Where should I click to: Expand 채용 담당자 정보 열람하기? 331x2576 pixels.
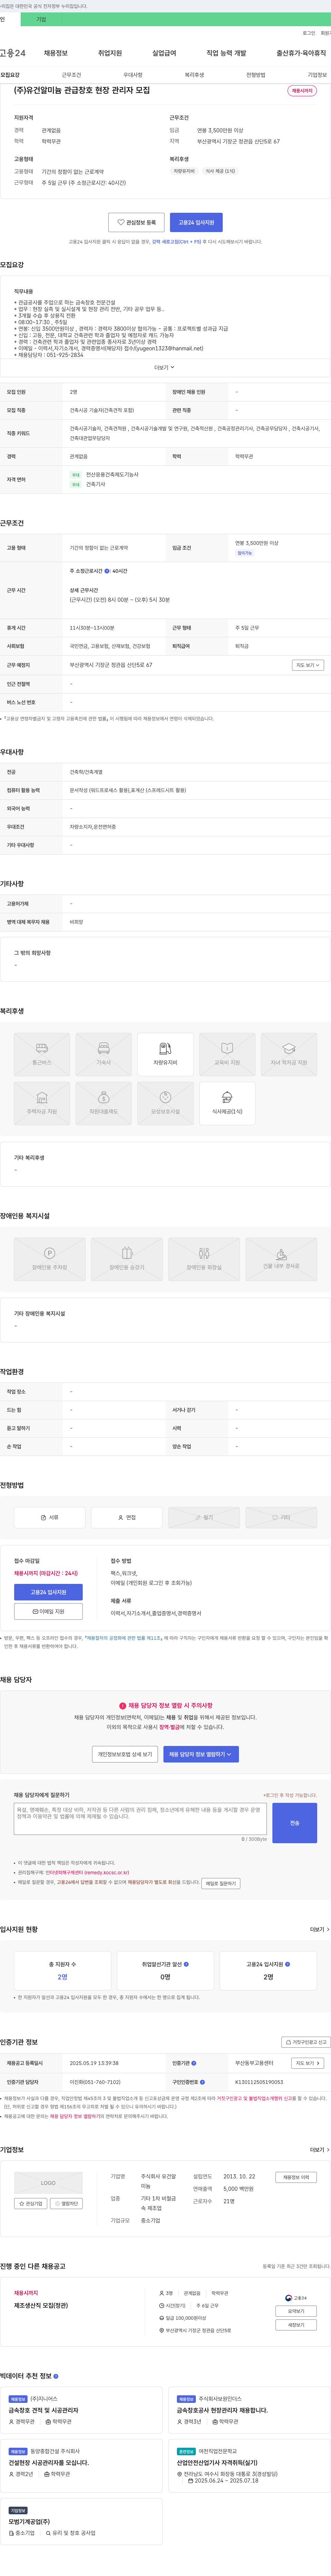(x=201, y=1754)
